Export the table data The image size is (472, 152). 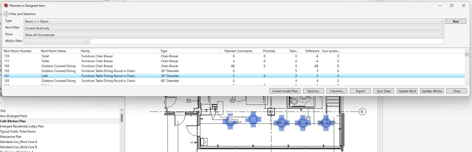tap(360, 91)
